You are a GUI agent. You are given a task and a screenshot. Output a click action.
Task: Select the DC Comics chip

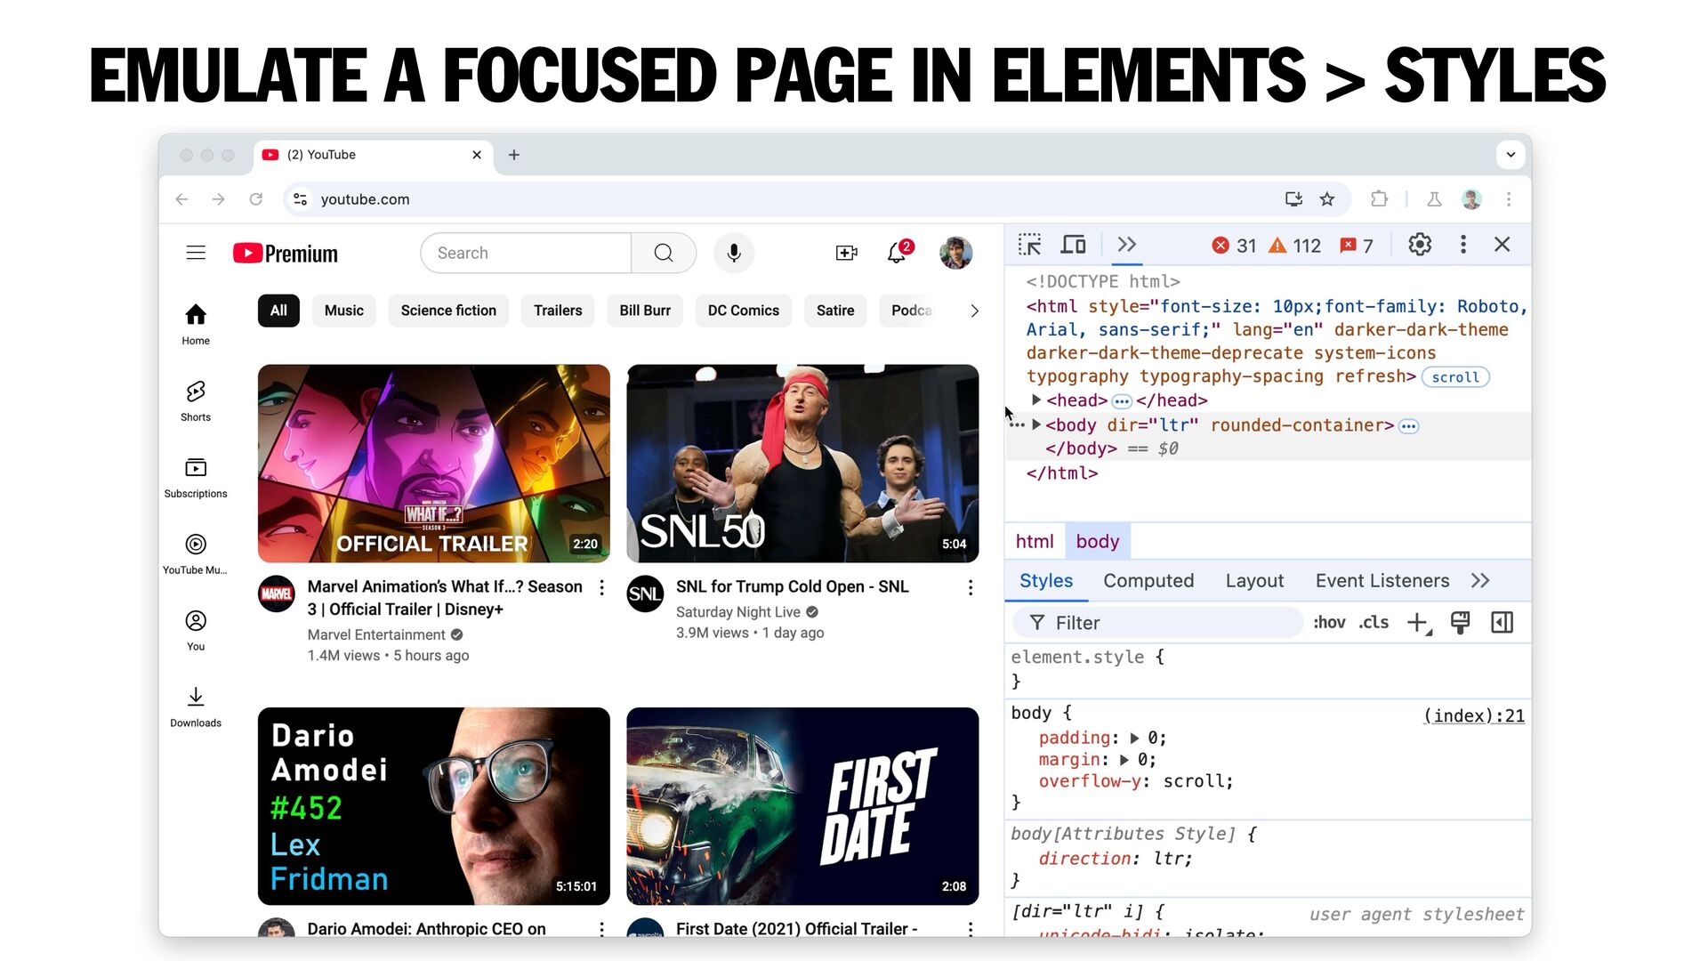pyautogui.click(x=744, y=311)
